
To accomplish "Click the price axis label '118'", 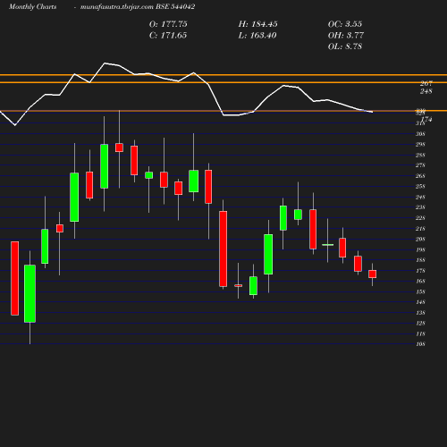I will point(420,333).
